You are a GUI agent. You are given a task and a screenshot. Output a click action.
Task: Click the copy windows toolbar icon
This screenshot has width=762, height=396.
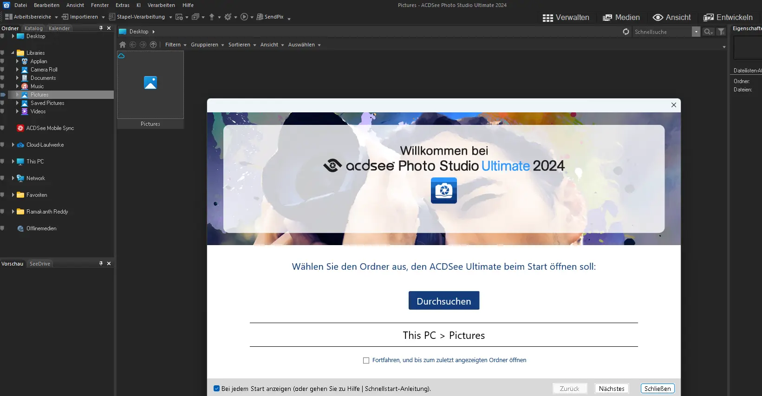pyautogui.click(x=195, y=17)
